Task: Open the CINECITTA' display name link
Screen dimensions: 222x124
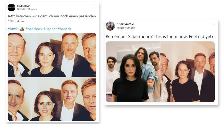Action: (x=24, y=6)
